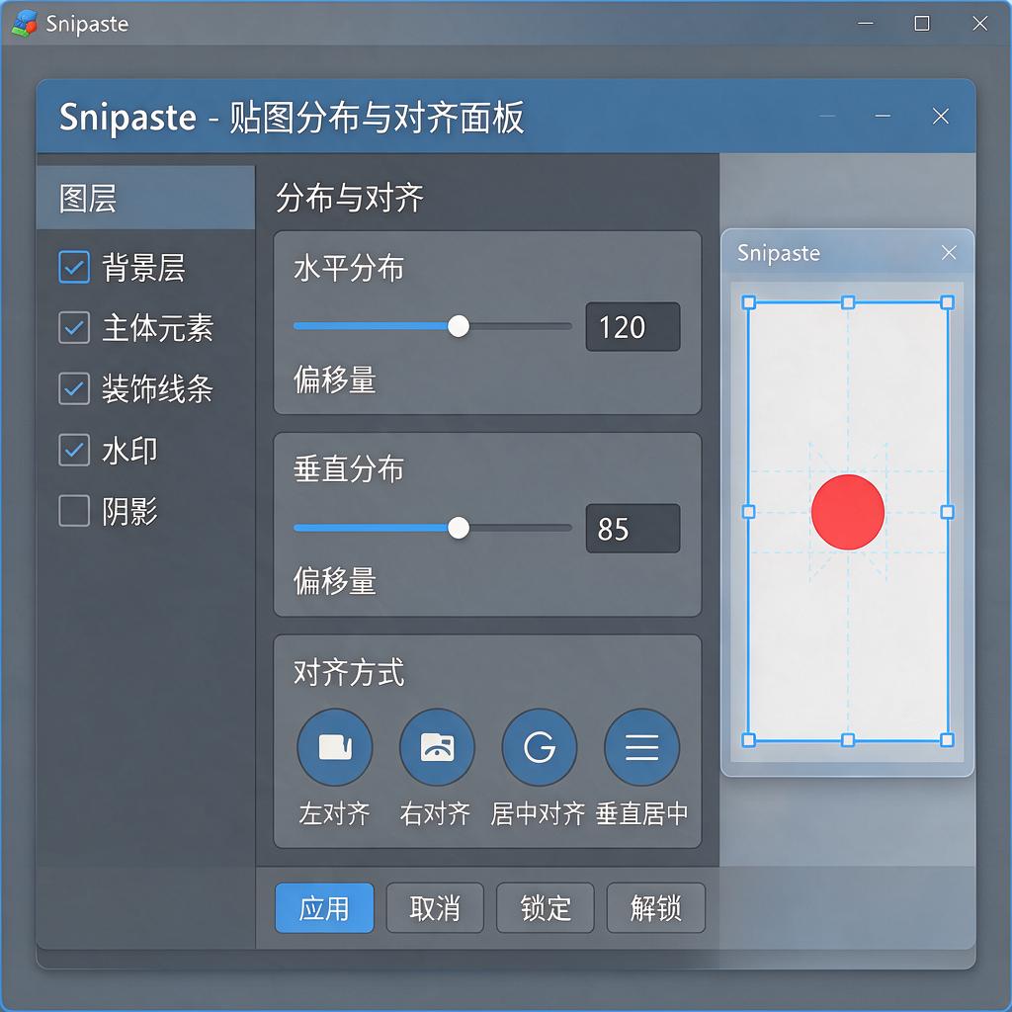Screen dimensions: 1012x1012
Task: Toggle the 装饰线条 layer checkbox
Action: coord(74,388)
